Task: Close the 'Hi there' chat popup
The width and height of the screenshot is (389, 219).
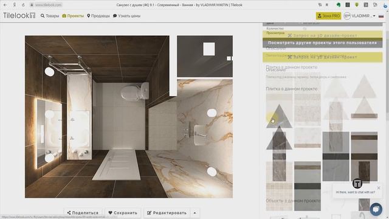Action: pyautogui.click(x=379, y=188)
